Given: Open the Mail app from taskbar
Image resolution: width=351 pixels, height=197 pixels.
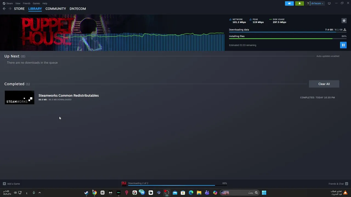Looking at the screenshot, I should [x=175, y=193].
